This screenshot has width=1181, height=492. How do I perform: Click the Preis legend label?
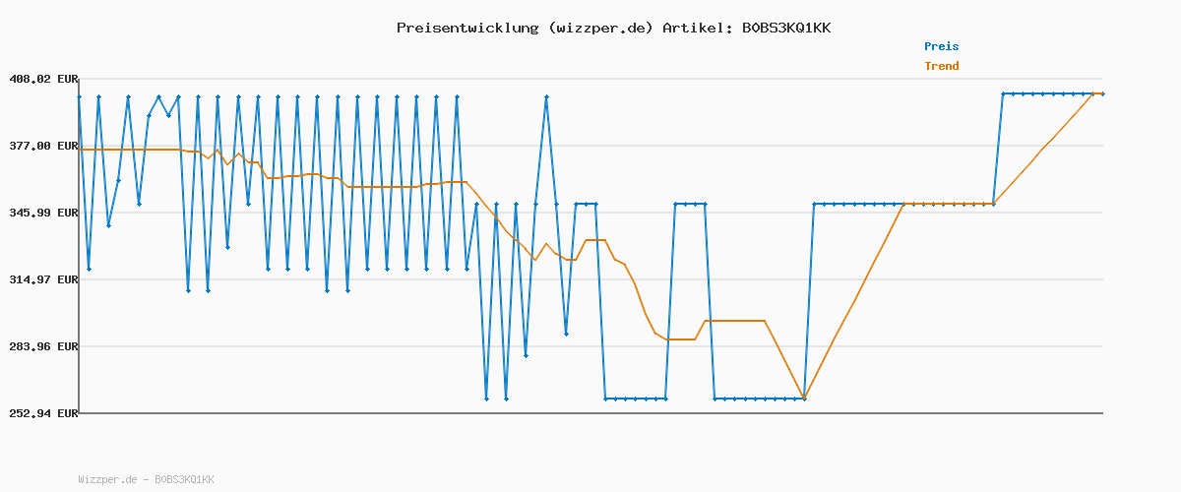[941, 46]
